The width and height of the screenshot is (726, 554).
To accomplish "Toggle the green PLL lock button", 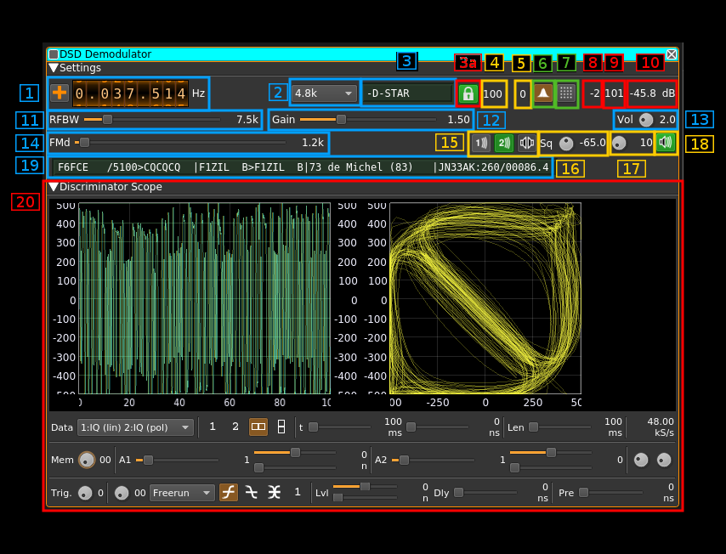I will [468, 93].
